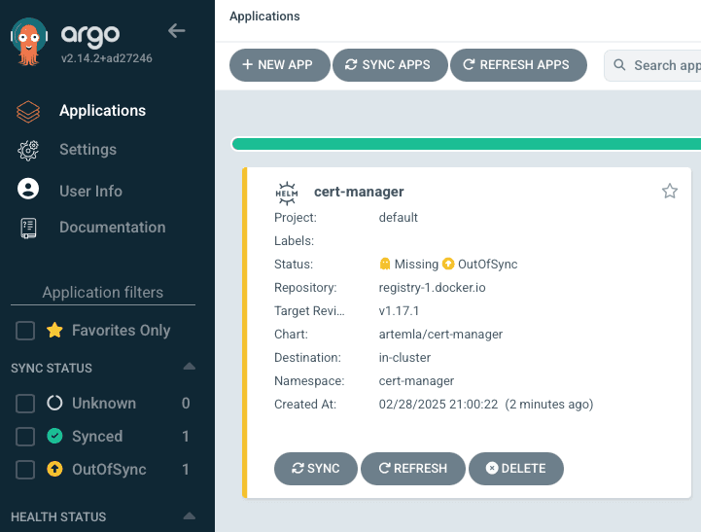
Task: Check the Synced sync status filter
Action: pyautogui.click(x=25, y=437)
